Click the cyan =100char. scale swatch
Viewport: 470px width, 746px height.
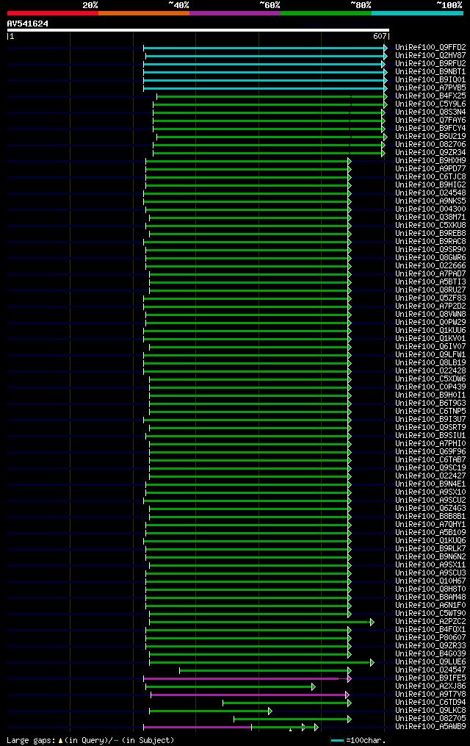(337, 740)
